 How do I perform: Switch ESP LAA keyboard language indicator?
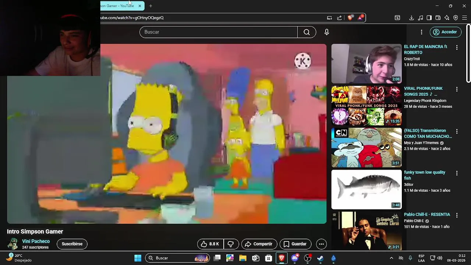tap(422, 258)
